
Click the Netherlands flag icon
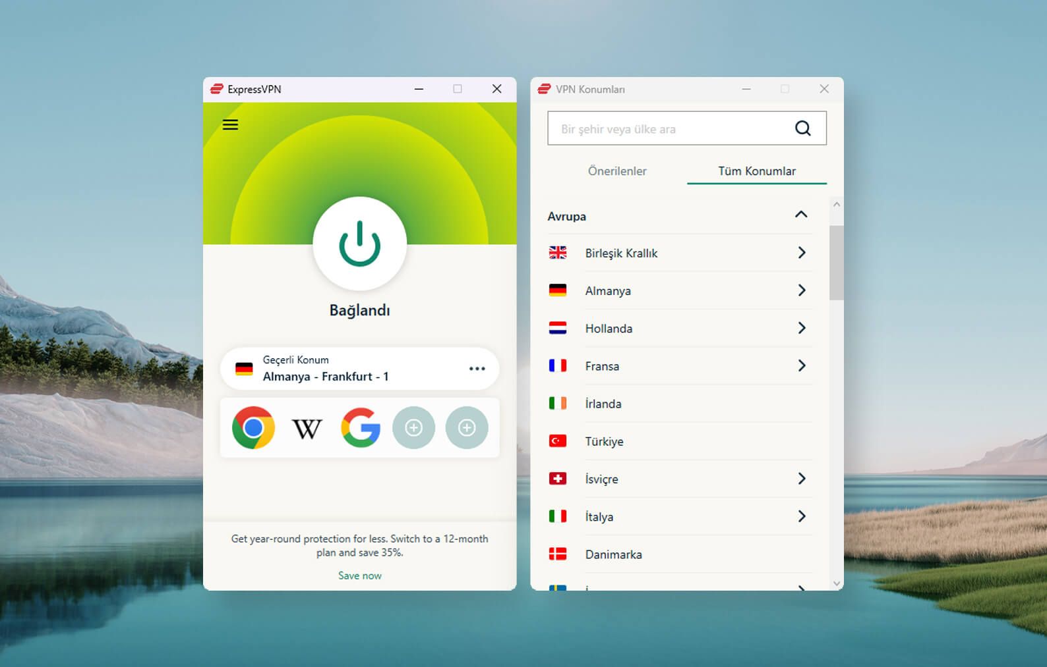(x=558, y=328)
